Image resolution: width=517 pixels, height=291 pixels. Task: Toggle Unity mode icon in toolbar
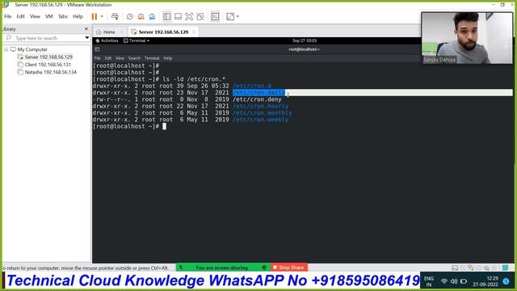coord(200,16)
